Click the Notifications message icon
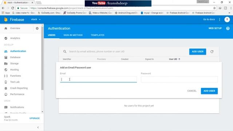Screen dimensions: 233x131 (x=6, y=107)
